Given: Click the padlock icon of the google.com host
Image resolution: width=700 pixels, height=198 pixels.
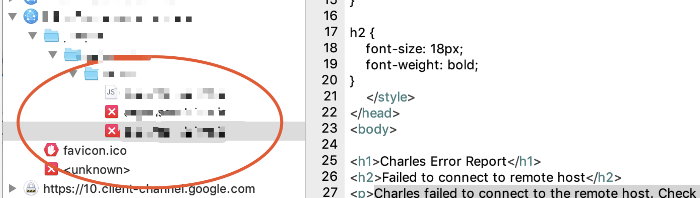Looking at the screenshot, I should [31, 188].
